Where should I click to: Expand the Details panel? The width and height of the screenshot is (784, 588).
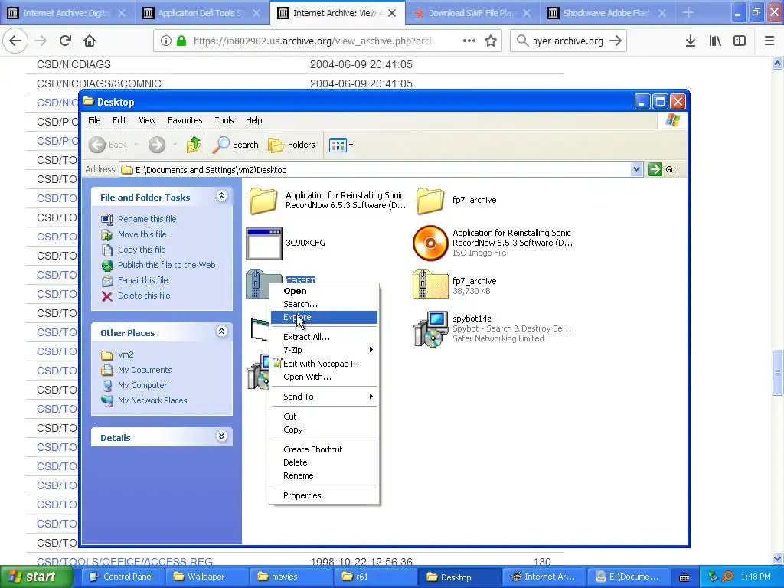pyautogui.click(x=221, y=436)
